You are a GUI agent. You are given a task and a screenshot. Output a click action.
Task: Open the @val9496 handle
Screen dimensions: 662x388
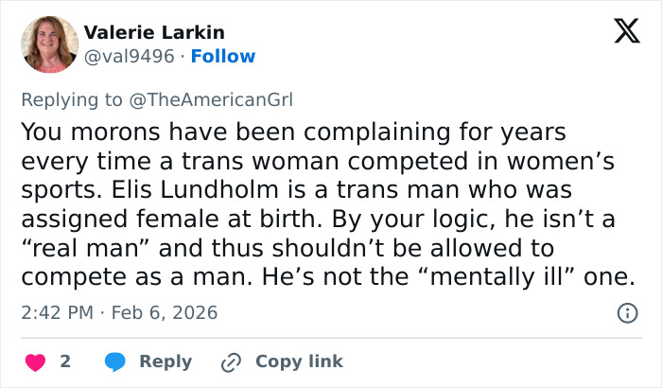click(130, 56)
